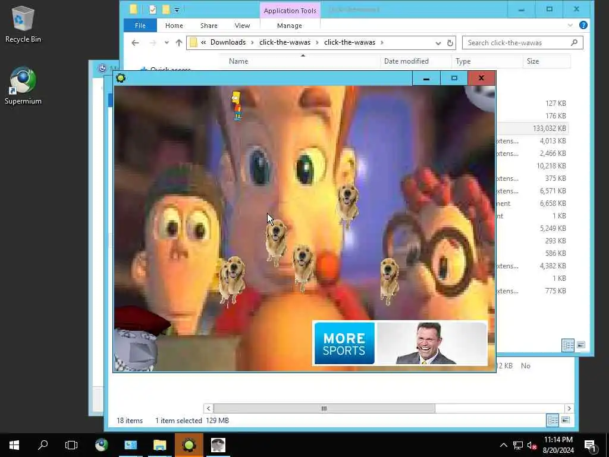Switch to the game app on taskbar
The width and height of the screenshot is (609, 457).
click(189, 445)
